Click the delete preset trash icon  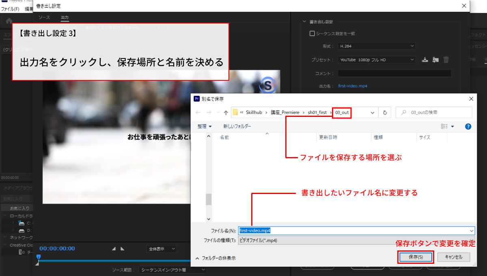click(x=446, y=60)
